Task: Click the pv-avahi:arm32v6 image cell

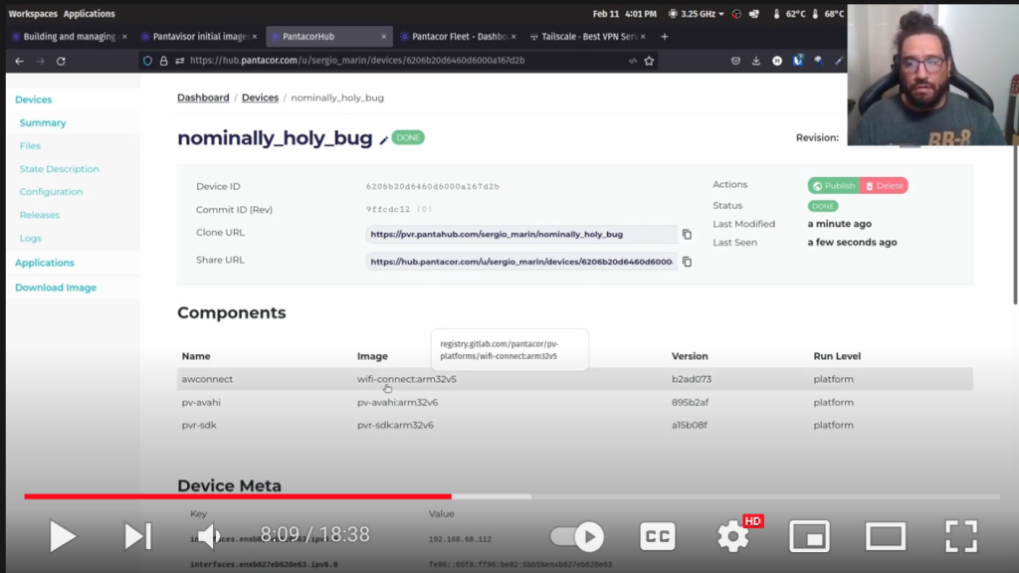Action: [x=398, y=403]
